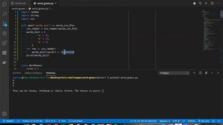Viewport: 223px width, 125px height.
Task: Maximize the panel with up chevron
Action: [x=212, y=73]
